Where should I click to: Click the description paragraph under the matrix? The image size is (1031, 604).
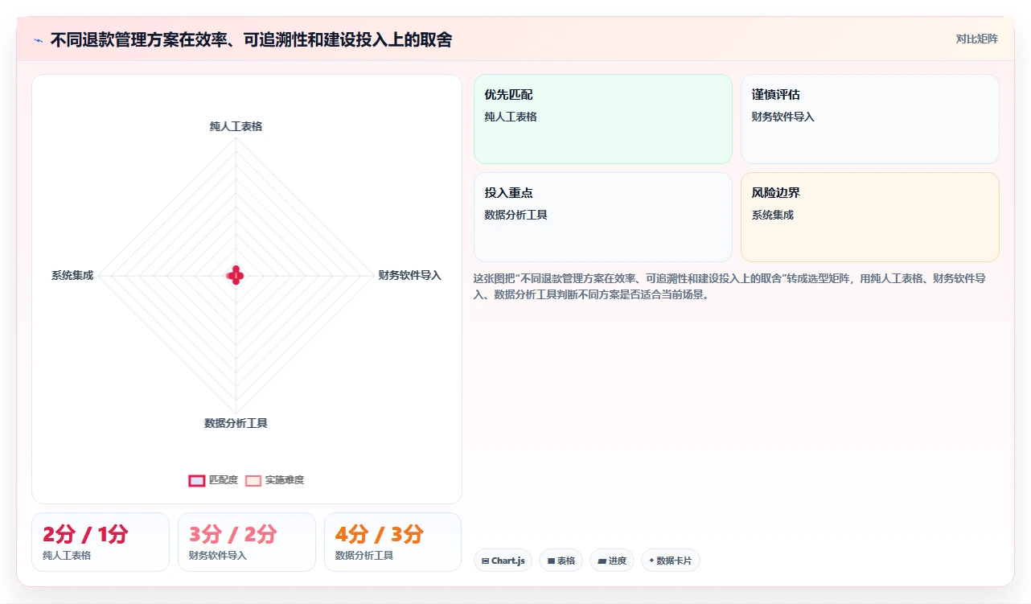coord(730,286)
